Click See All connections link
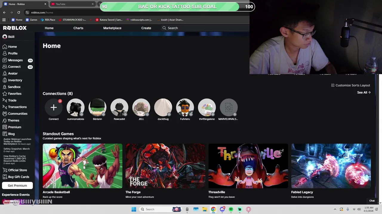Viewport: 382px width, 214px height. click(x=364, y=92)
